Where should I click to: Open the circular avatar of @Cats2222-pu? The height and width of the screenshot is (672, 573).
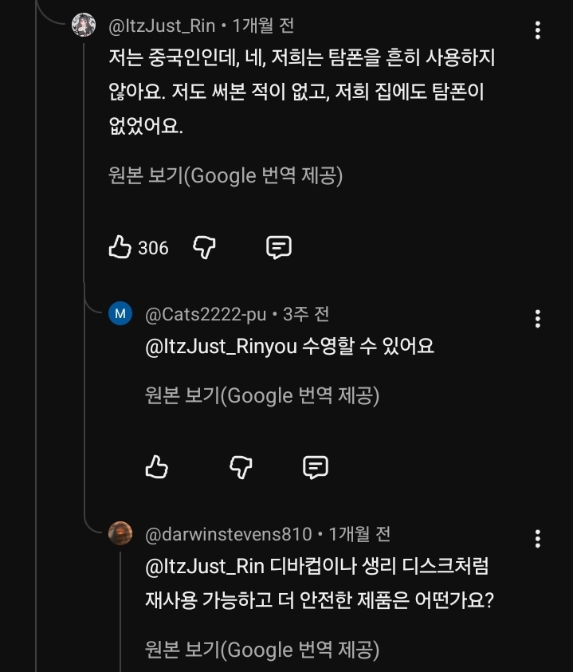[x=121, y=313]
